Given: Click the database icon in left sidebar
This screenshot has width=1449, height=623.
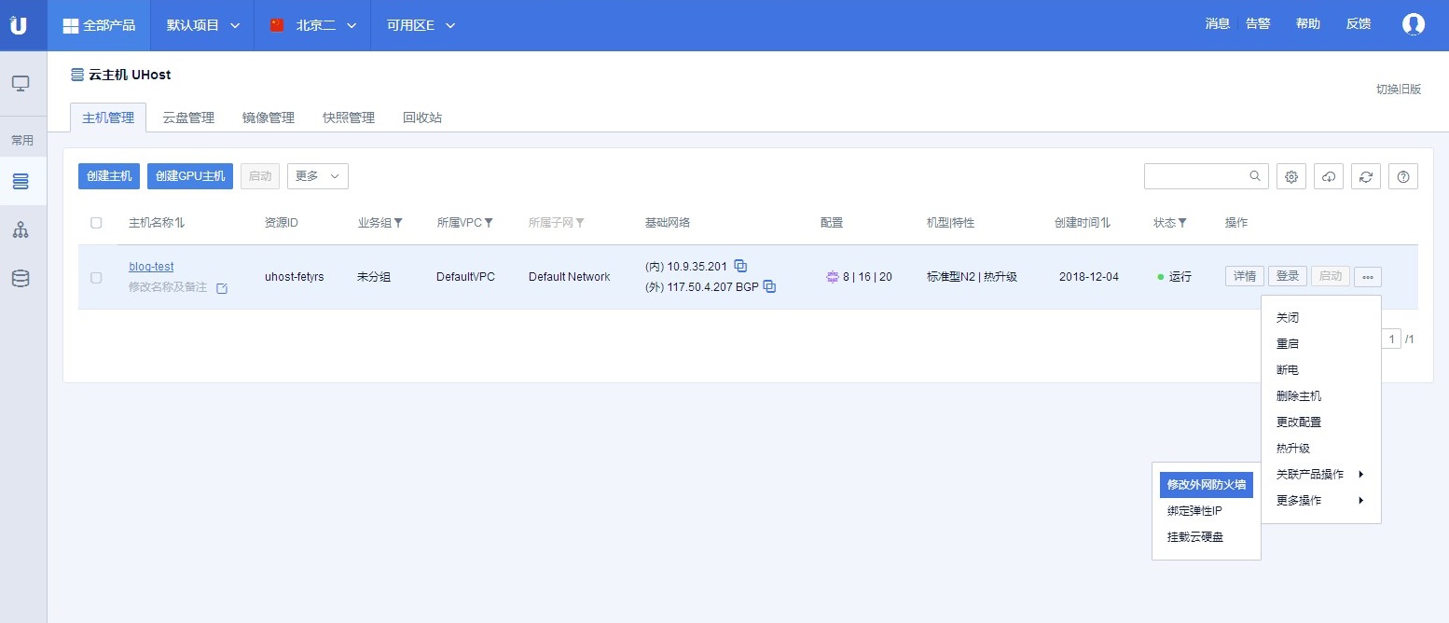Looking at the screenshot, I should (x=21, y=277).
